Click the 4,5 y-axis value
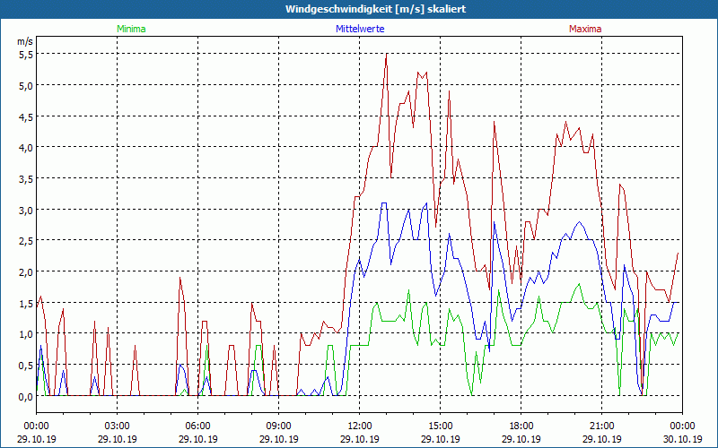 (x=26, y=116)
